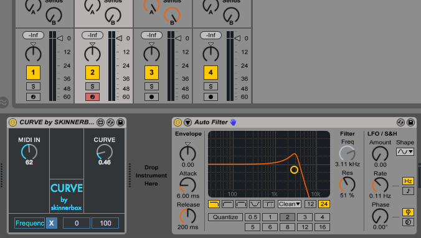
Task: Click the CURVE device show/hide display icon
Action: (101, 123)
